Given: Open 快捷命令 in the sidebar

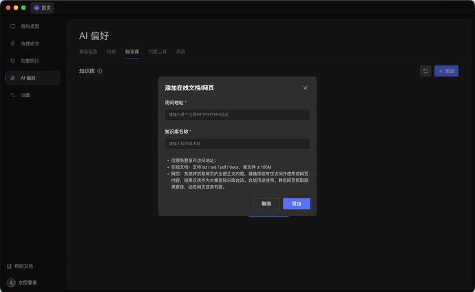Looking at the screenshot, I should (x=33, y=43).
